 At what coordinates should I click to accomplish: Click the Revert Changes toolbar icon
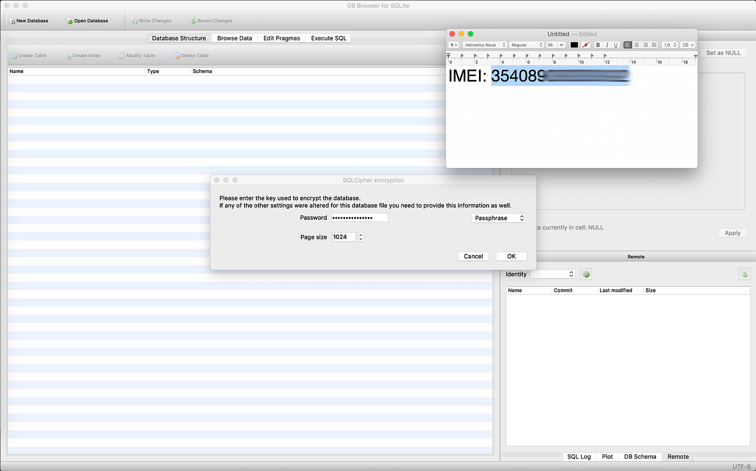[x=192, y=21]
